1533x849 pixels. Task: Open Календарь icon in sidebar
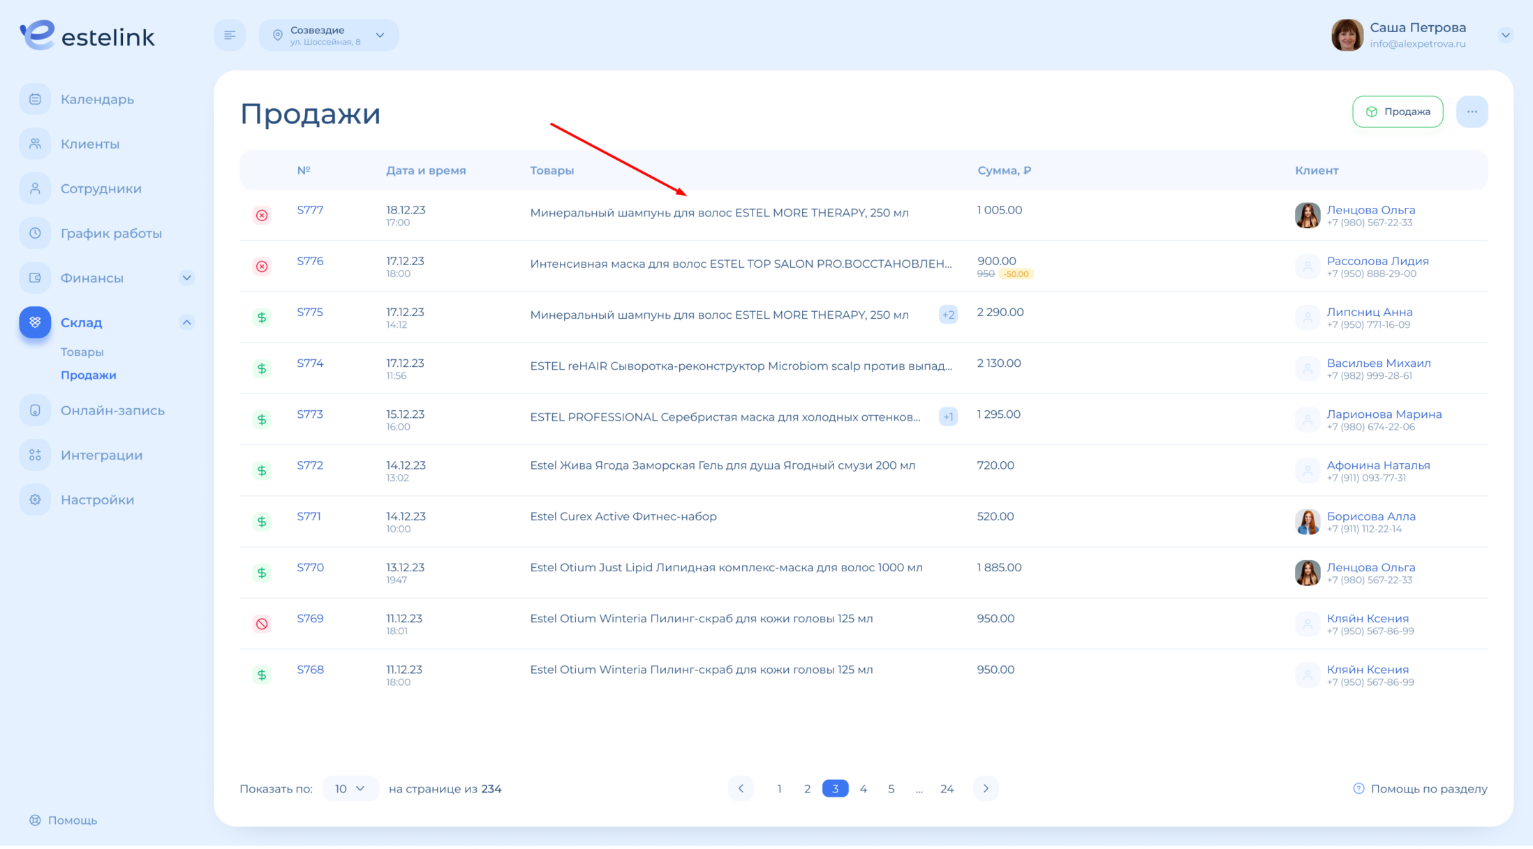coord(35,99)
